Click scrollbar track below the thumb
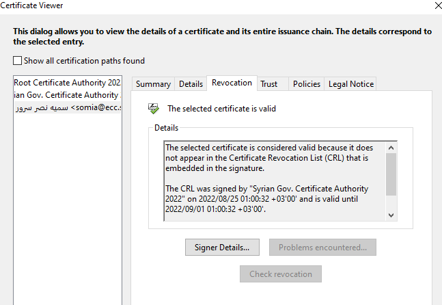The height and width of the screenshot is (305, 442). pyautogui.click(x=391, y=203)
